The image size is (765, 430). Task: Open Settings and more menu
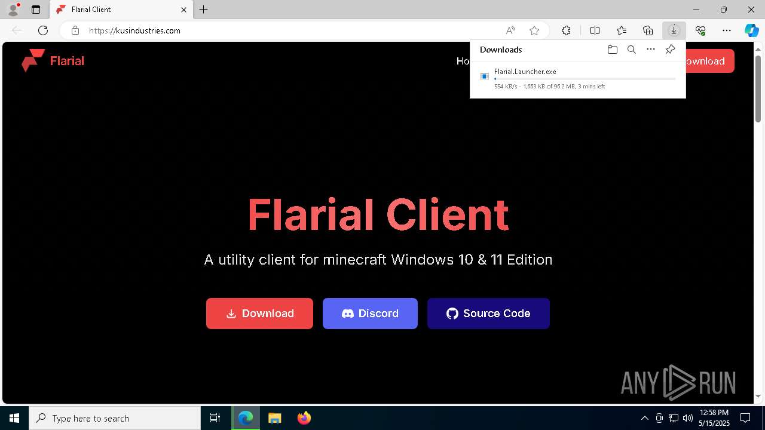tap(727, 30)
